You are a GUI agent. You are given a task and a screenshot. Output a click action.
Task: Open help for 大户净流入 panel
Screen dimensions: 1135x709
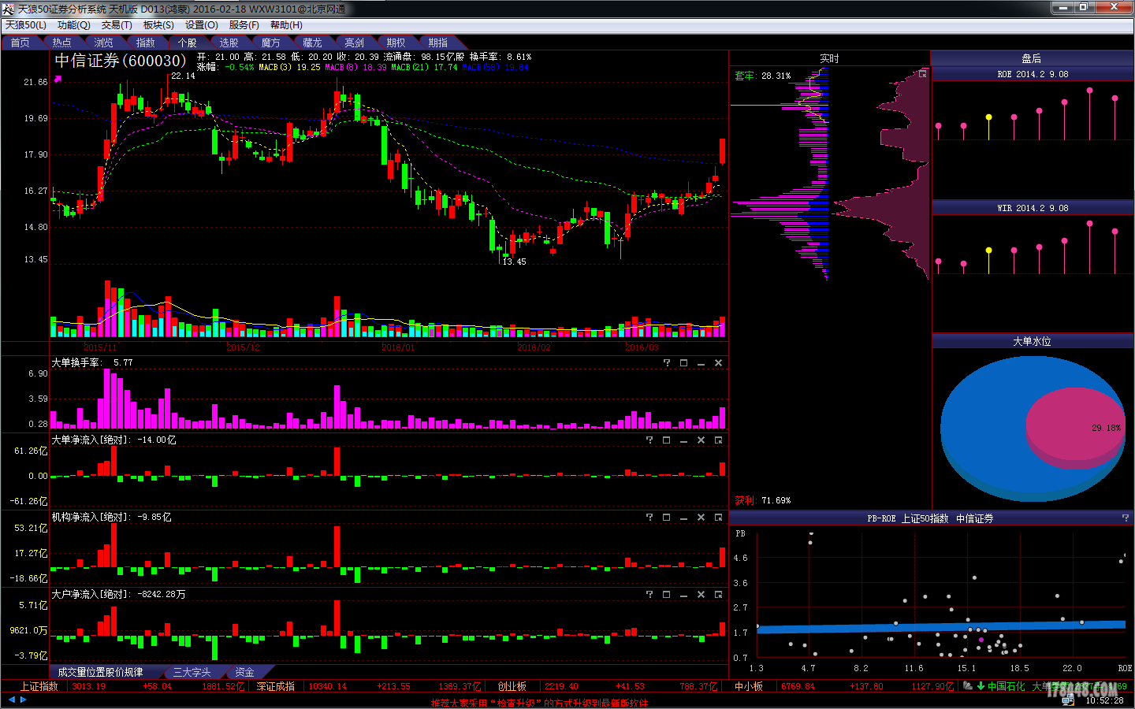[x=649, y=595]
